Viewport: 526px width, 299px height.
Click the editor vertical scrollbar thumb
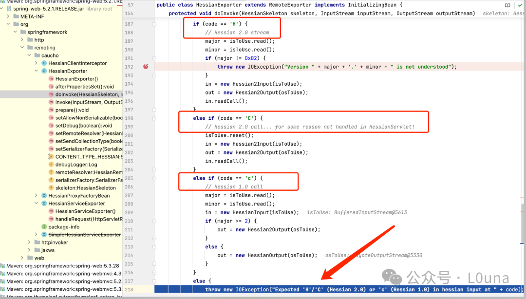(x=522, y=223)
